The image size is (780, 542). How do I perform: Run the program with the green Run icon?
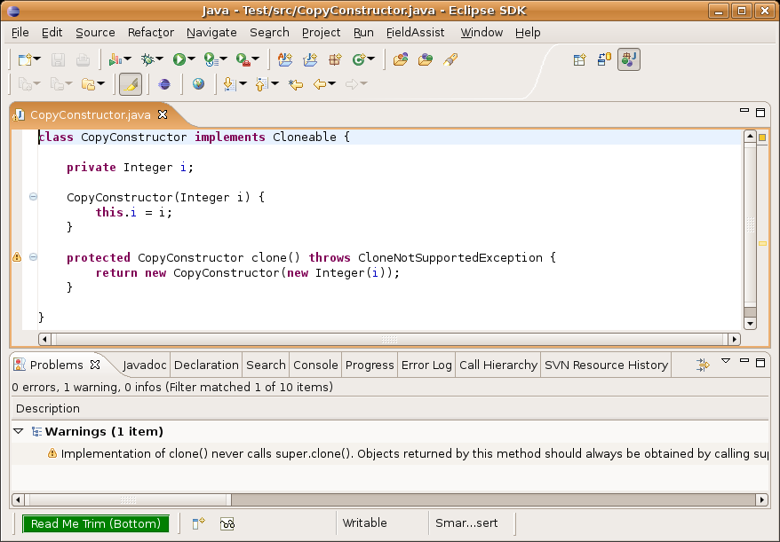click(179, 60)
